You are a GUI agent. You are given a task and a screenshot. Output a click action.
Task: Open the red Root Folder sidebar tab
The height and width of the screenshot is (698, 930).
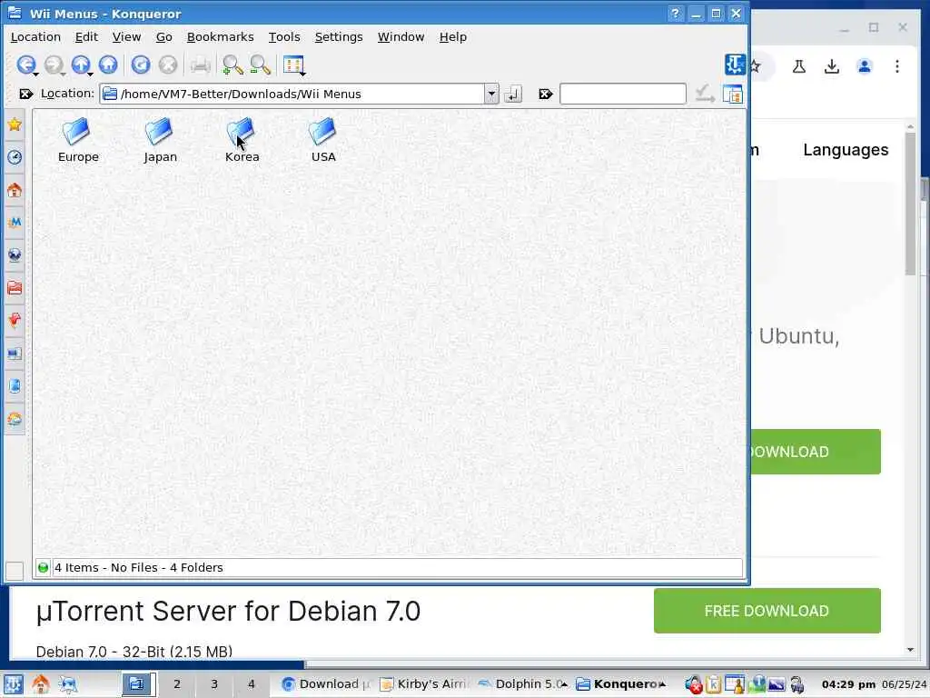[15, 288]
